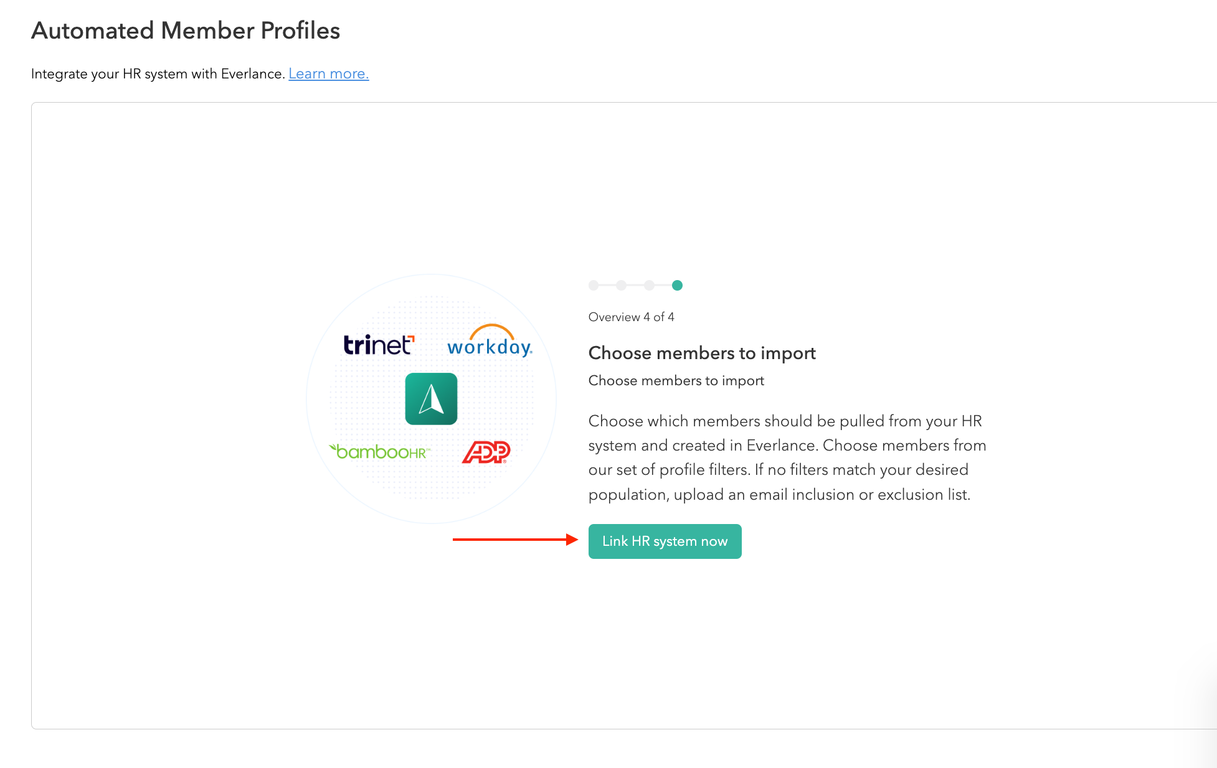Jump to the first overview step dot
This screenshot has height=768, width=1217.
click(594, 286)
